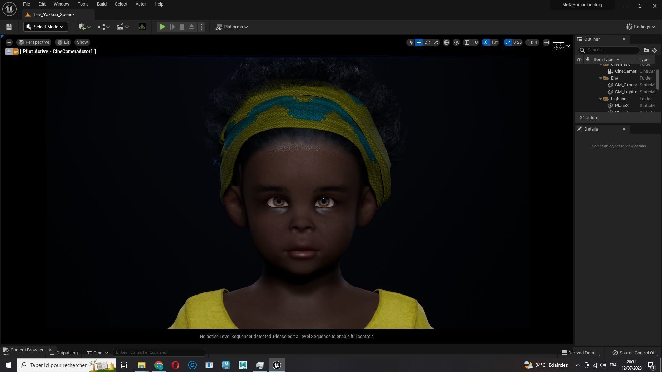Viewport: 662px width, 372px height.
Task: Open the Build menu
Action: tap(101, 4)
